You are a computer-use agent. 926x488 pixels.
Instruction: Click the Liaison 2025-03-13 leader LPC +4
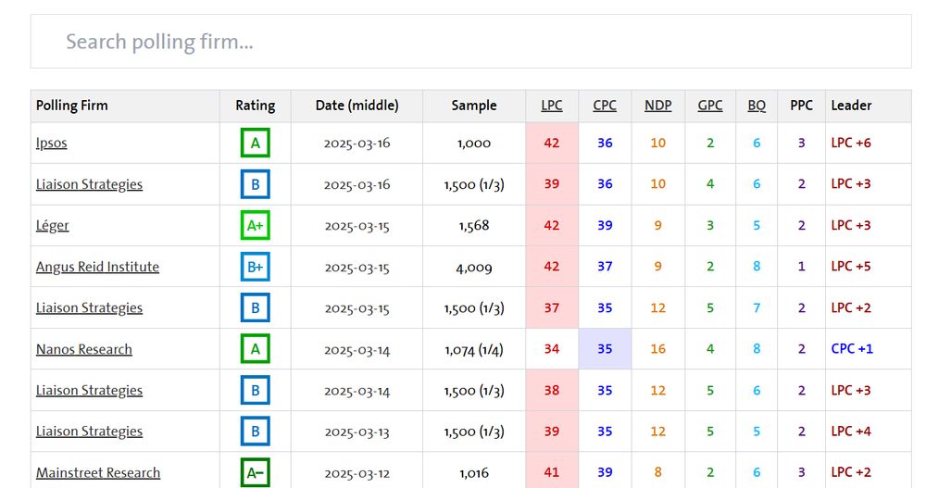851,432
